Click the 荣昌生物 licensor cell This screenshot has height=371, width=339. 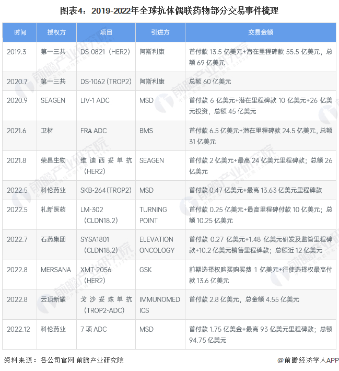coord(56,166)
